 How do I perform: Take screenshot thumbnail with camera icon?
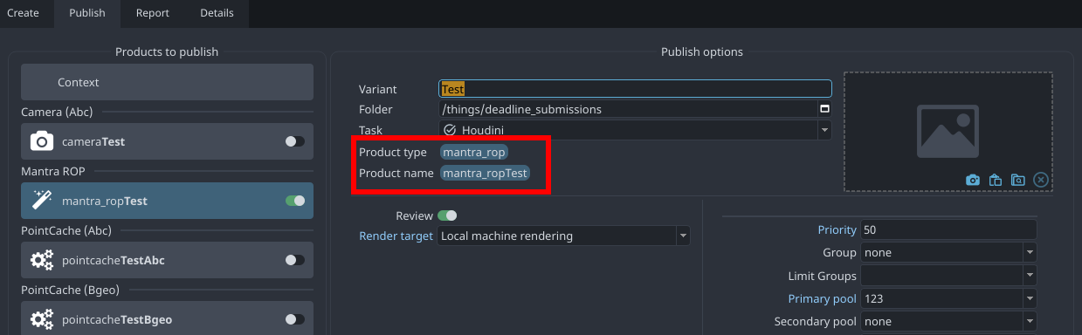tap(973, 180)
